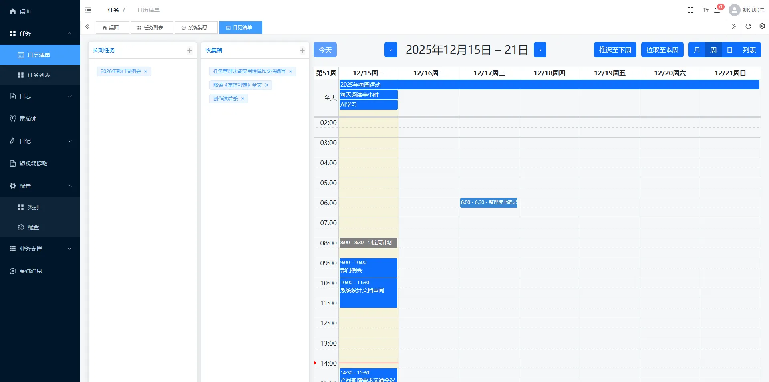
Task: Click the 今天 button
Action: coord(325,50)
